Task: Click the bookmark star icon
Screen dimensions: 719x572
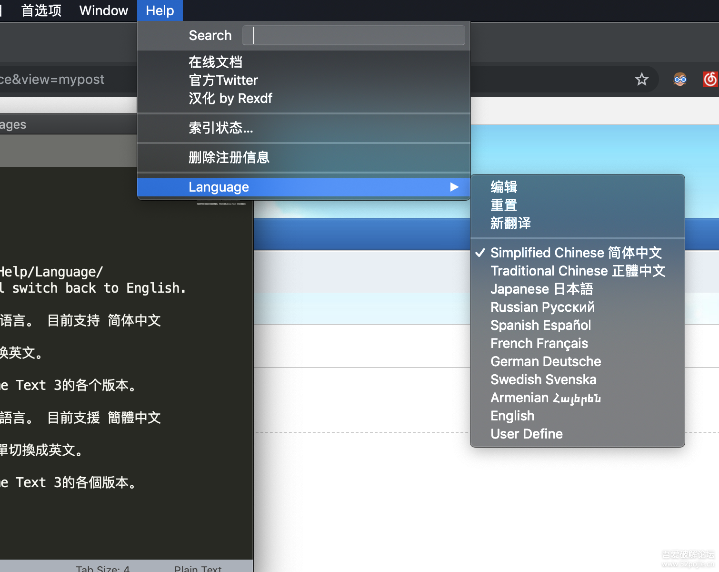Action: tap(641, 79)
